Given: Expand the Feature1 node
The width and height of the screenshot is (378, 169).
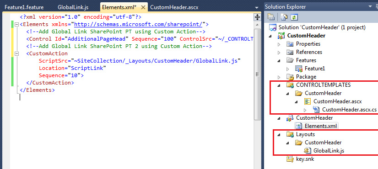Looking at the screenshot, I should [x=288, y=69].
